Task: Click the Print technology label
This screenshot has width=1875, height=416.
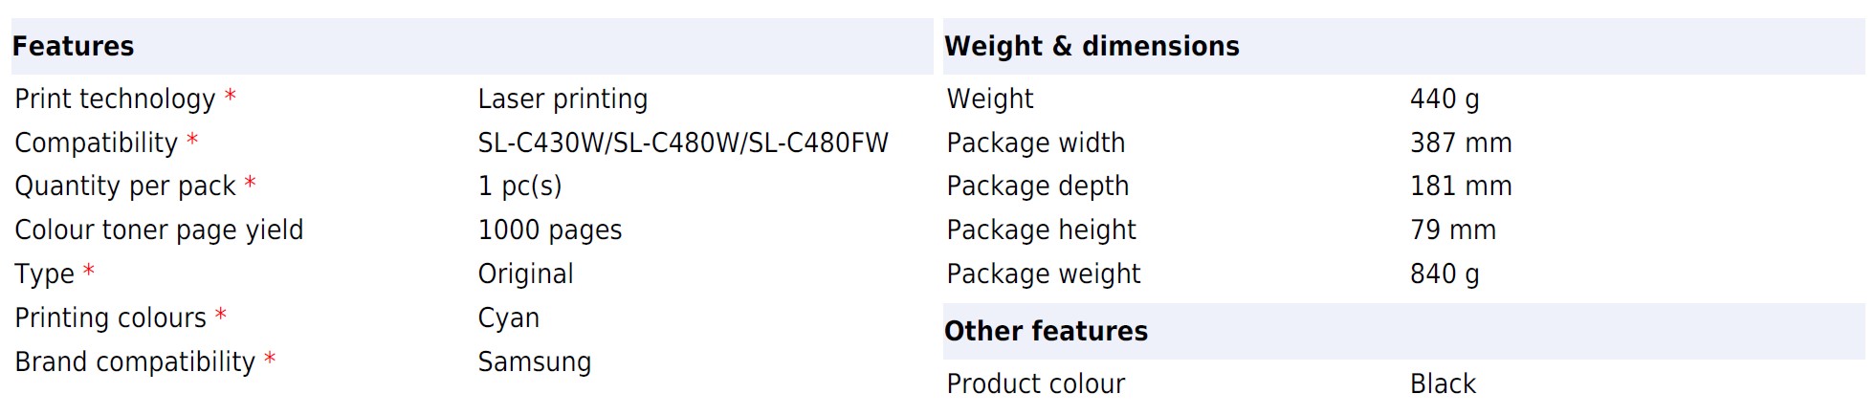Action: (115, 99)
